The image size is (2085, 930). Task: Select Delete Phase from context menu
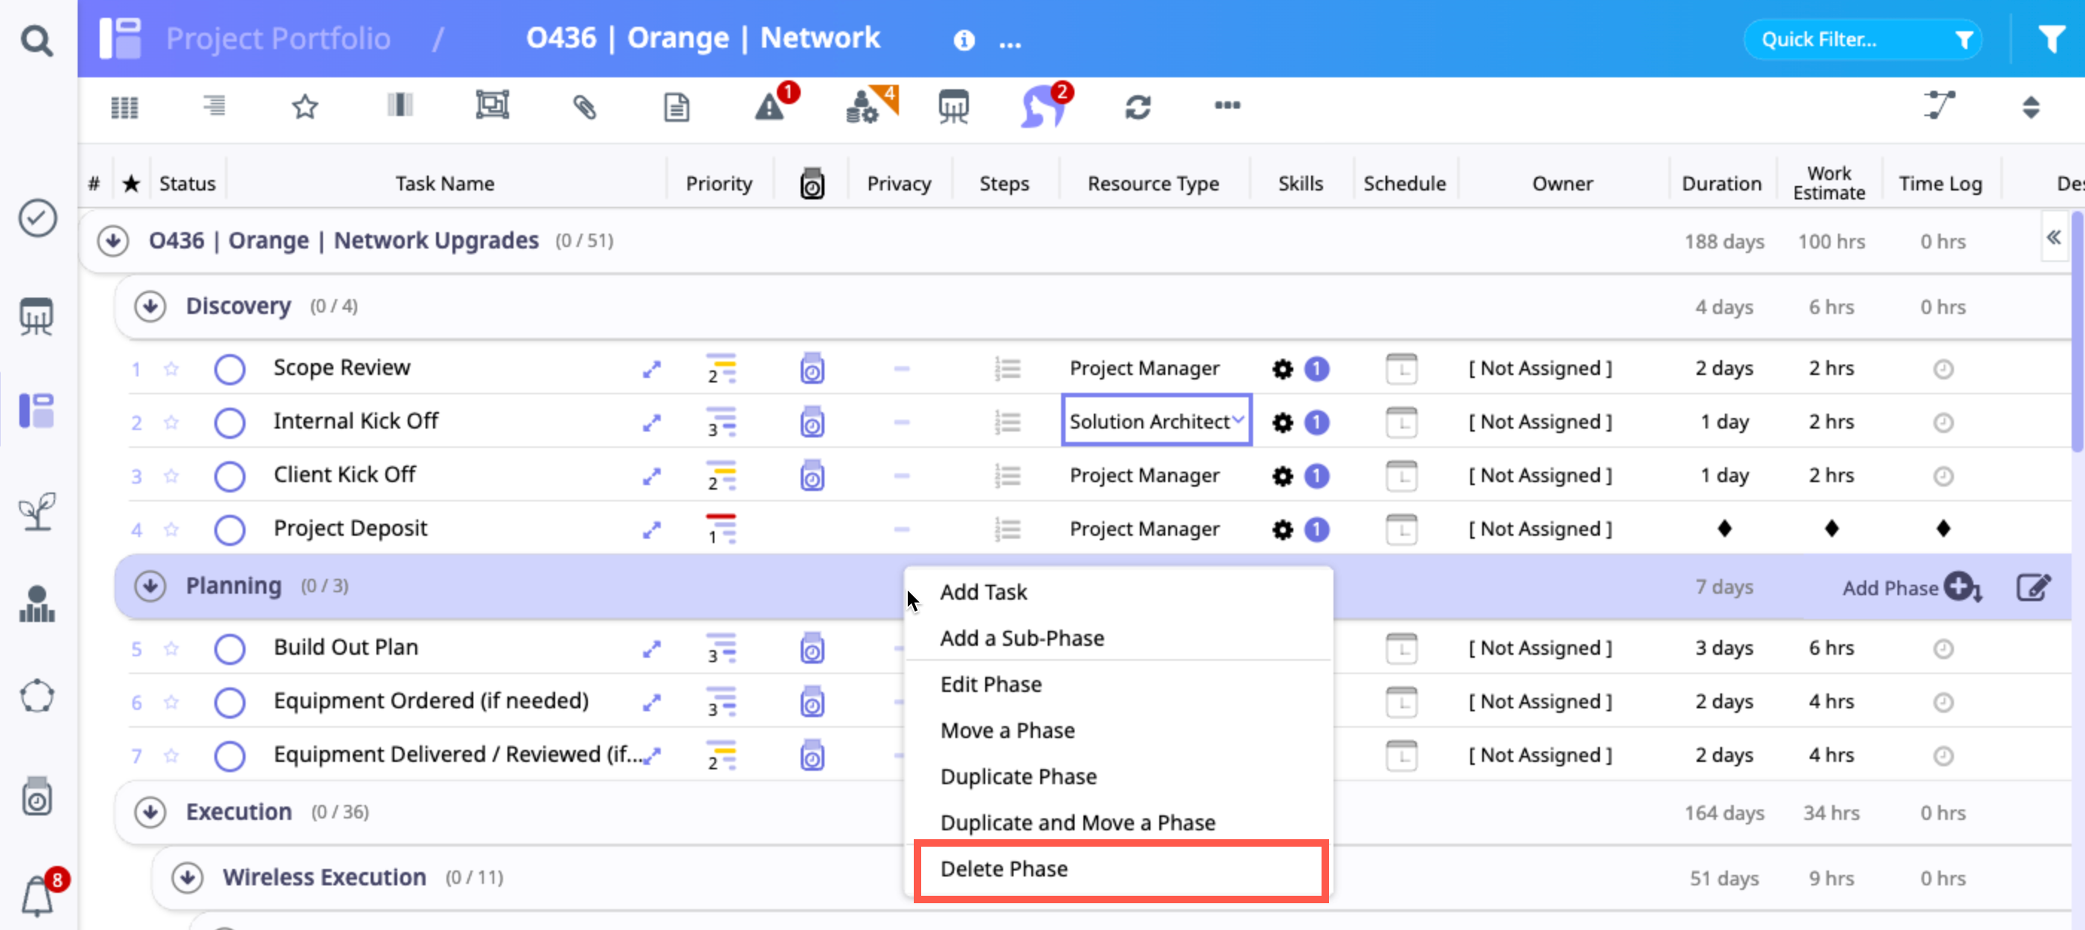1004,868
